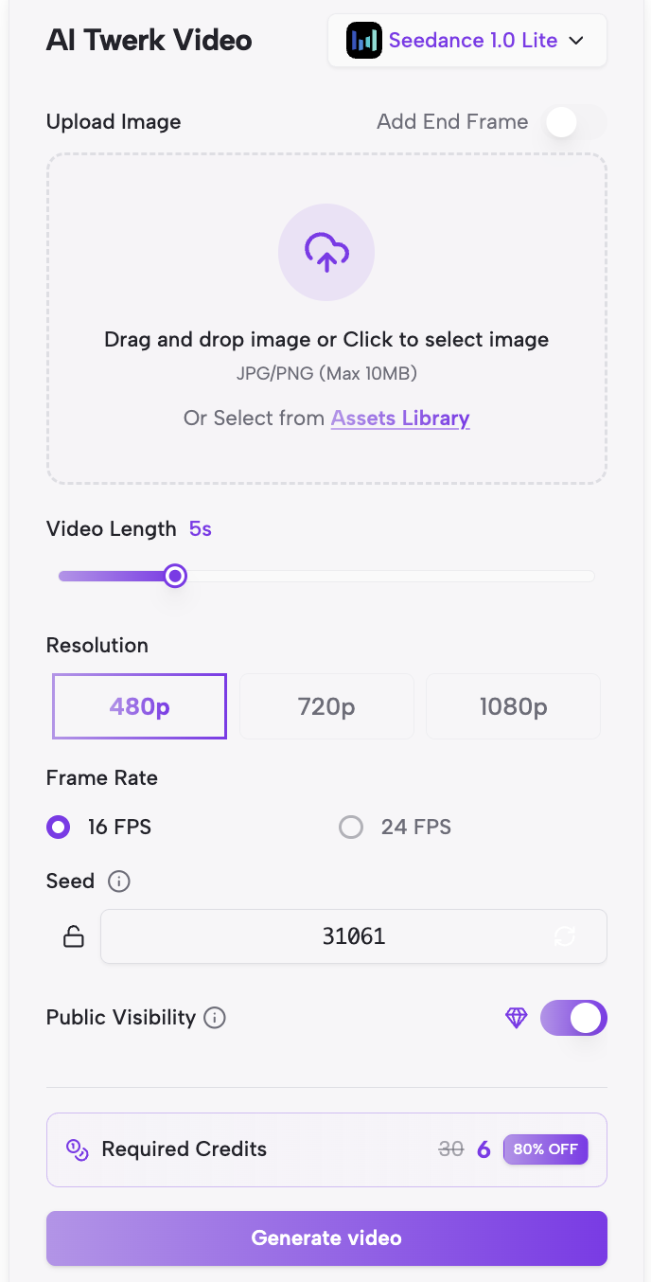This screenshot has width=651, height=1282.
Task: Choose the 720p resolution option
Action: click(x=326, y=706)
